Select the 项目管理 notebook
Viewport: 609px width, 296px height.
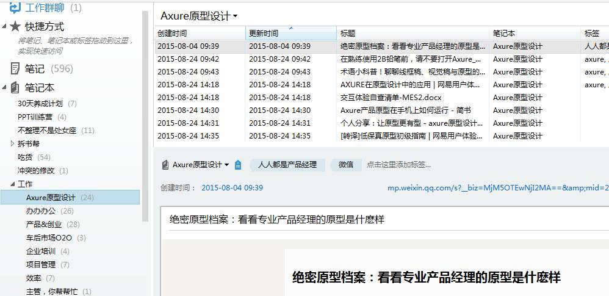click(x=48, y=264)
